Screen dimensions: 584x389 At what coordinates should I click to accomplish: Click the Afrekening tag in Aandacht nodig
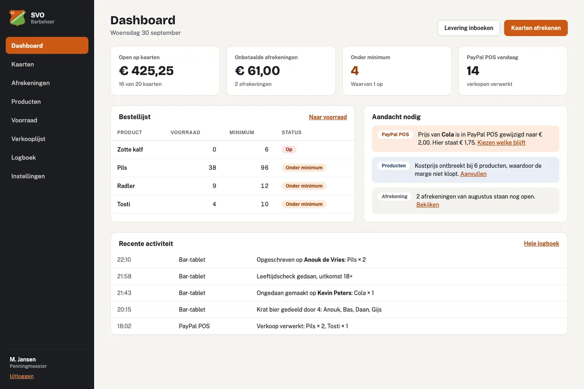pyautogui.click(x=395, y=196)
